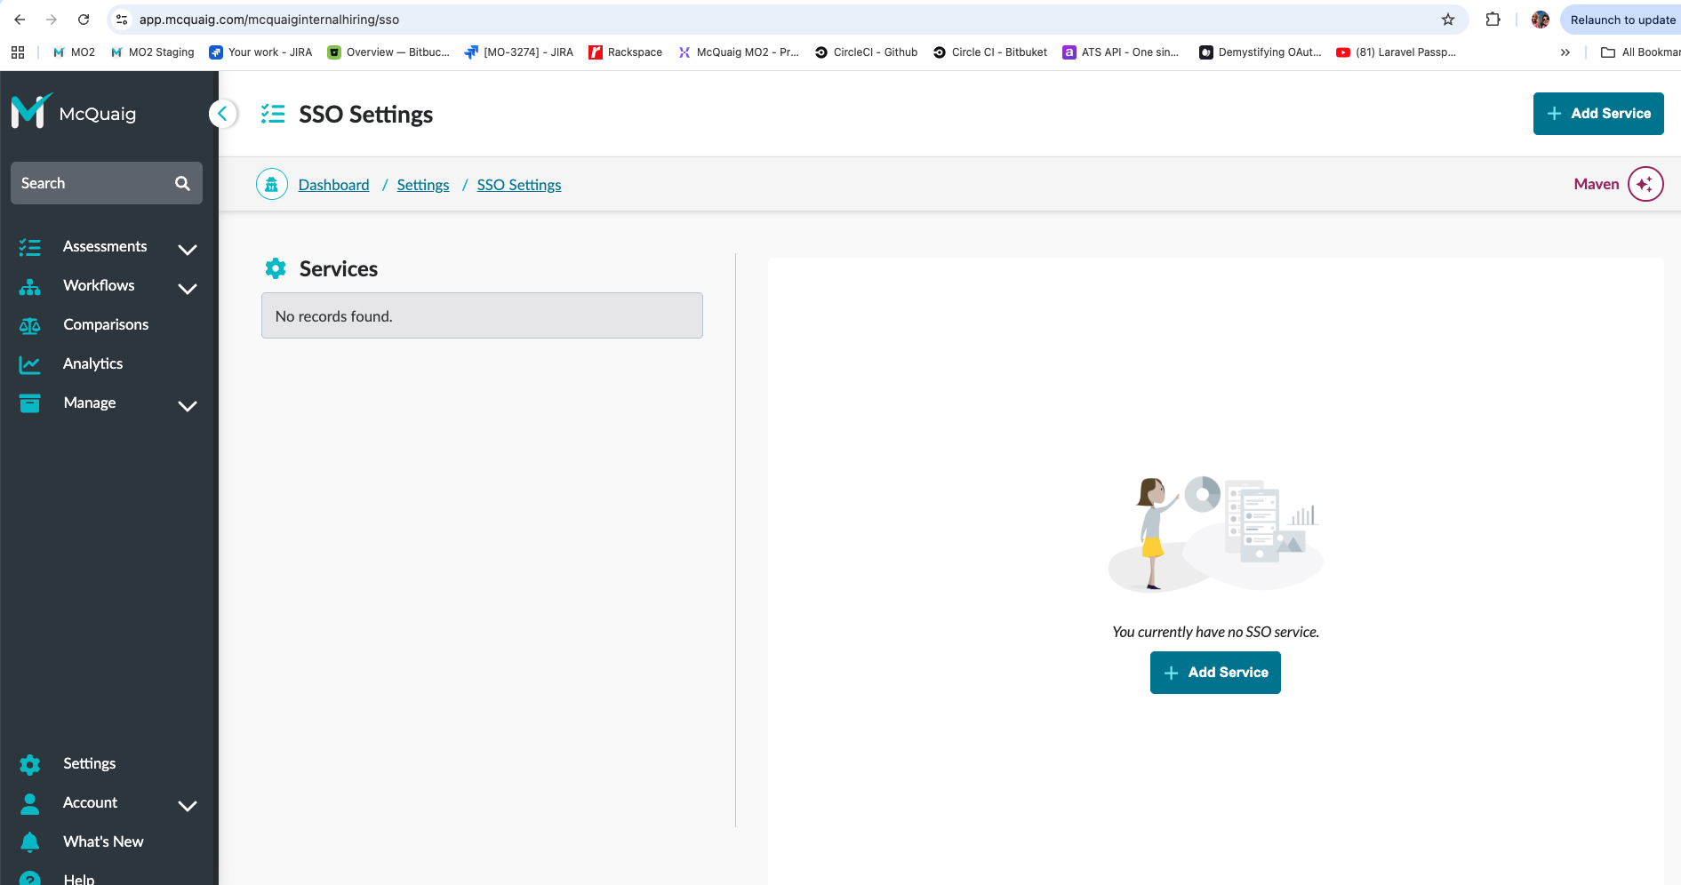Open Comparisons from the sidebar
This screenshot has width=1681, height=885.
106,324
